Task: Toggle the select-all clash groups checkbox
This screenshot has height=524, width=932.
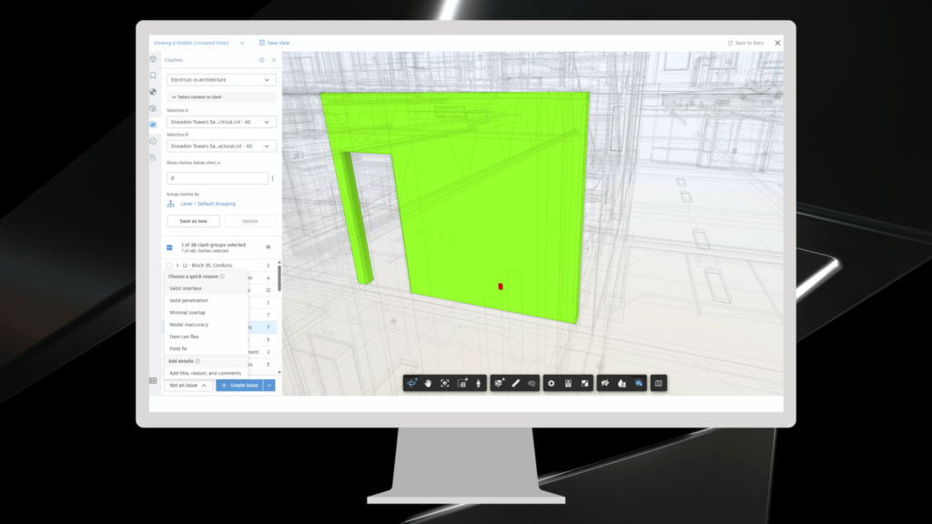Action: tap(169, 247)
